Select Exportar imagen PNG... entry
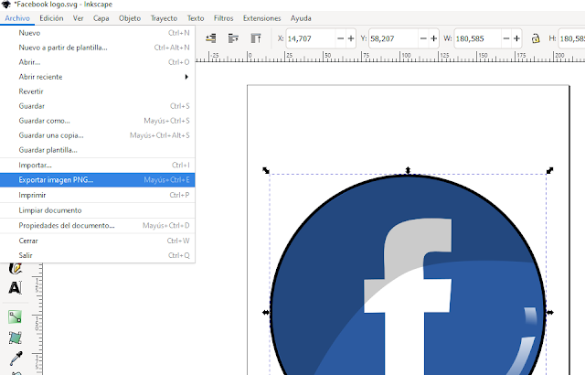585x375 pixels. [x=98, y=180]
